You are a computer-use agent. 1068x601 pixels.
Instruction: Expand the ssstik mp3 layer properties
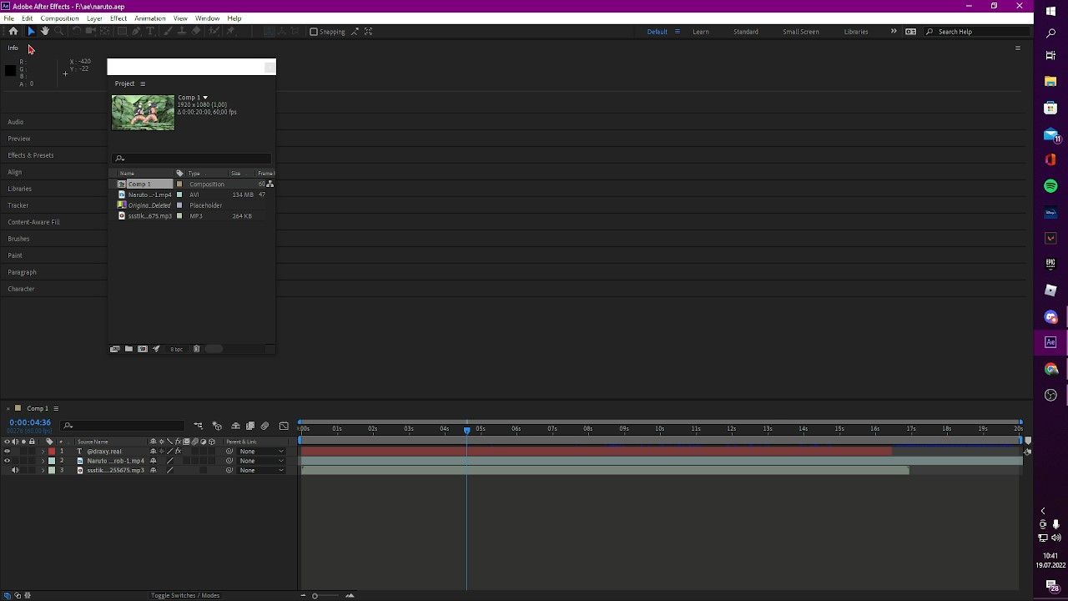pyautogui.click(x=43, y=470)
